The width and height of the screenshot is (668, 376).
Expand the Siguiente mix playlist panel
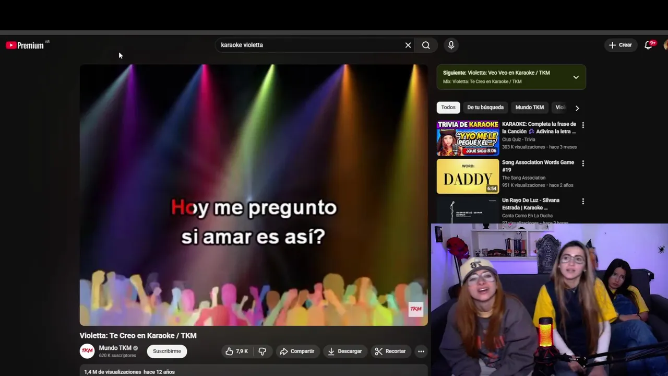point(576,77)
